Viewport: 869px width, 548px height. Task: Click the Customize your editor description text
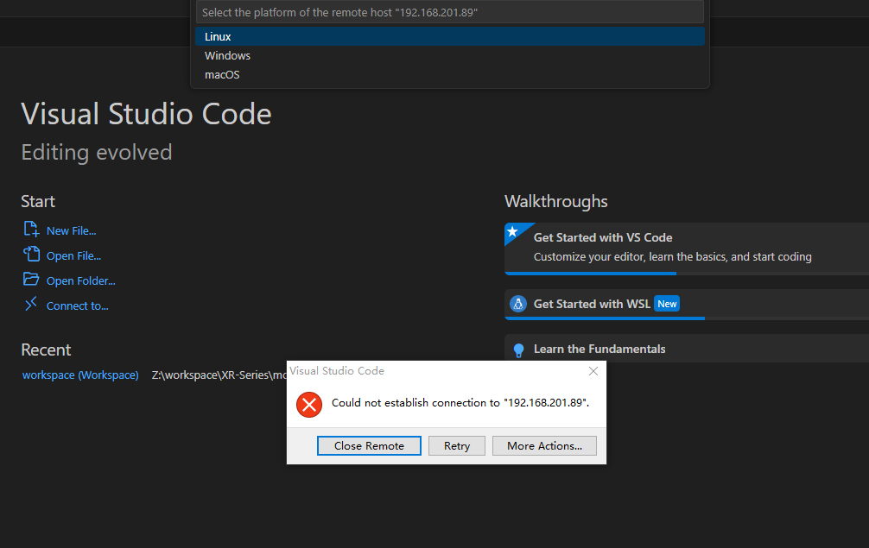[672, 257]
